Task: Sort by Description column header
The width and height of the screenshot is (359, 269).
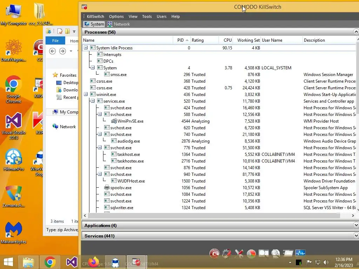Action: coord(330,40)
